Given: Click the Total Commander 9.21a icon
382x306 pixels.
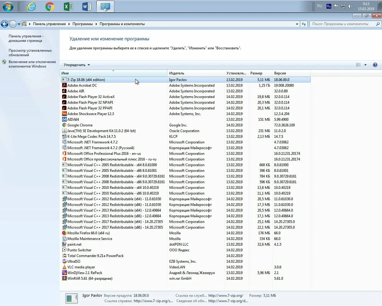Looking at the screenshot, I should [x=64, y=256].
